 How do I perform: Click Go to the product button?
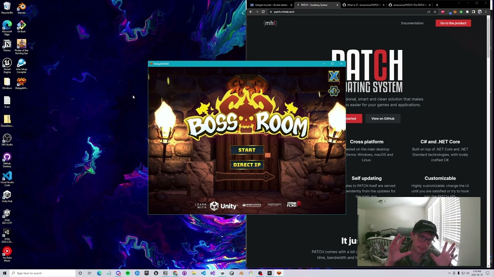coord(453,23)
